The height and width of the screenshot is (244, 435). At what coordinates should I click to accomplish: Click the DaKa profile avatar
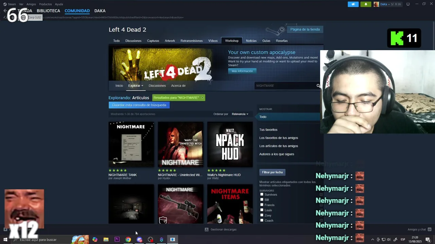point(376,4)
